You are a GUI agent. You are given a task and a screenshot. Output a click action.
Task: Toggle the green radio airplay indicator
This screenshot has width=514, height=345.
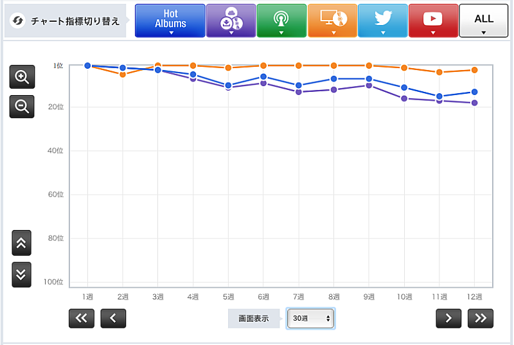(x=281, y=21)
